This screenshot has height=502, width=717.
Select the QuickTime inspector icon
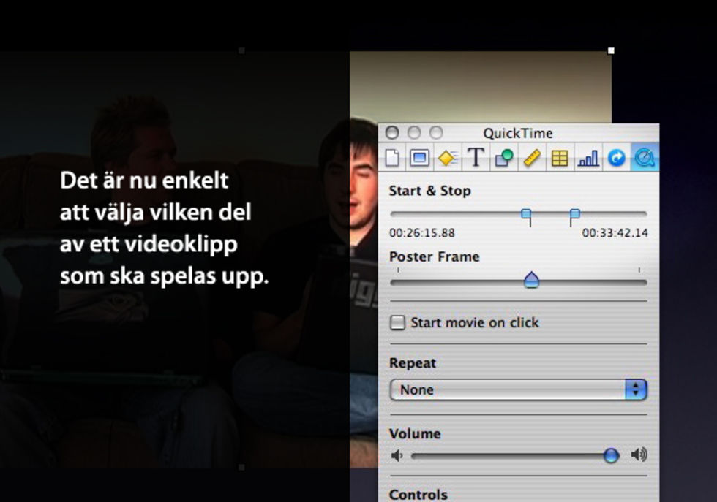pyautogui.click(x=645, y=158)
